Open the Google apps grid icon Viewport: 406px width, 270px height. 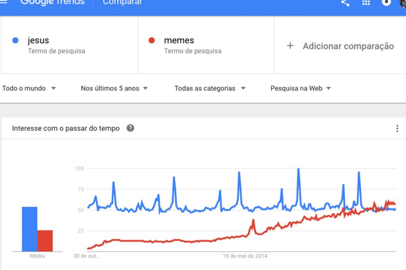click(366, 3)
